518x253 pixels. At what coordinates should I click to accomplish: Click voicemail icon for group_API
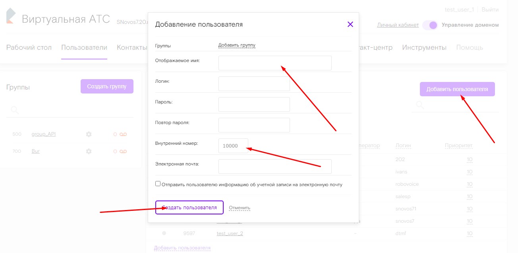click(x=123, y=134)
